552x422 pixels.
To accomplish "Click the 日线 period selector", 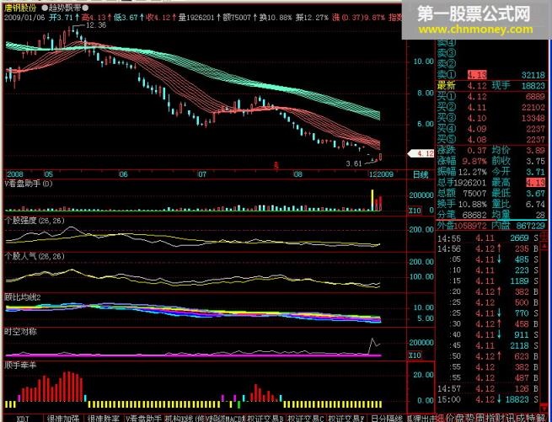I will [421, 174].
